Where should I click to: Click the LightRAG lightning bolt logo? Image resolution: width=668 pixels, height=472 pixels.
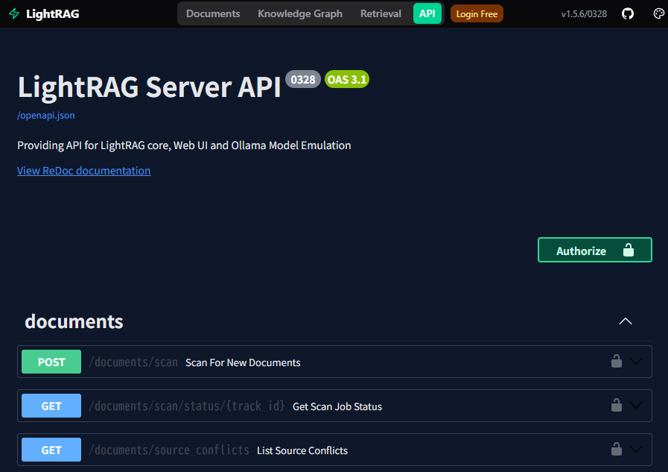(14, 13)
